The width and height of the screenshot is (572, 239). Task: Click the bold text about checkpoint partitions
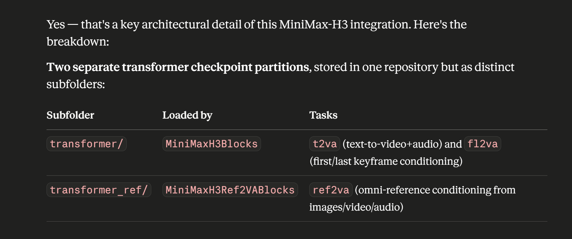coord(178,67)
